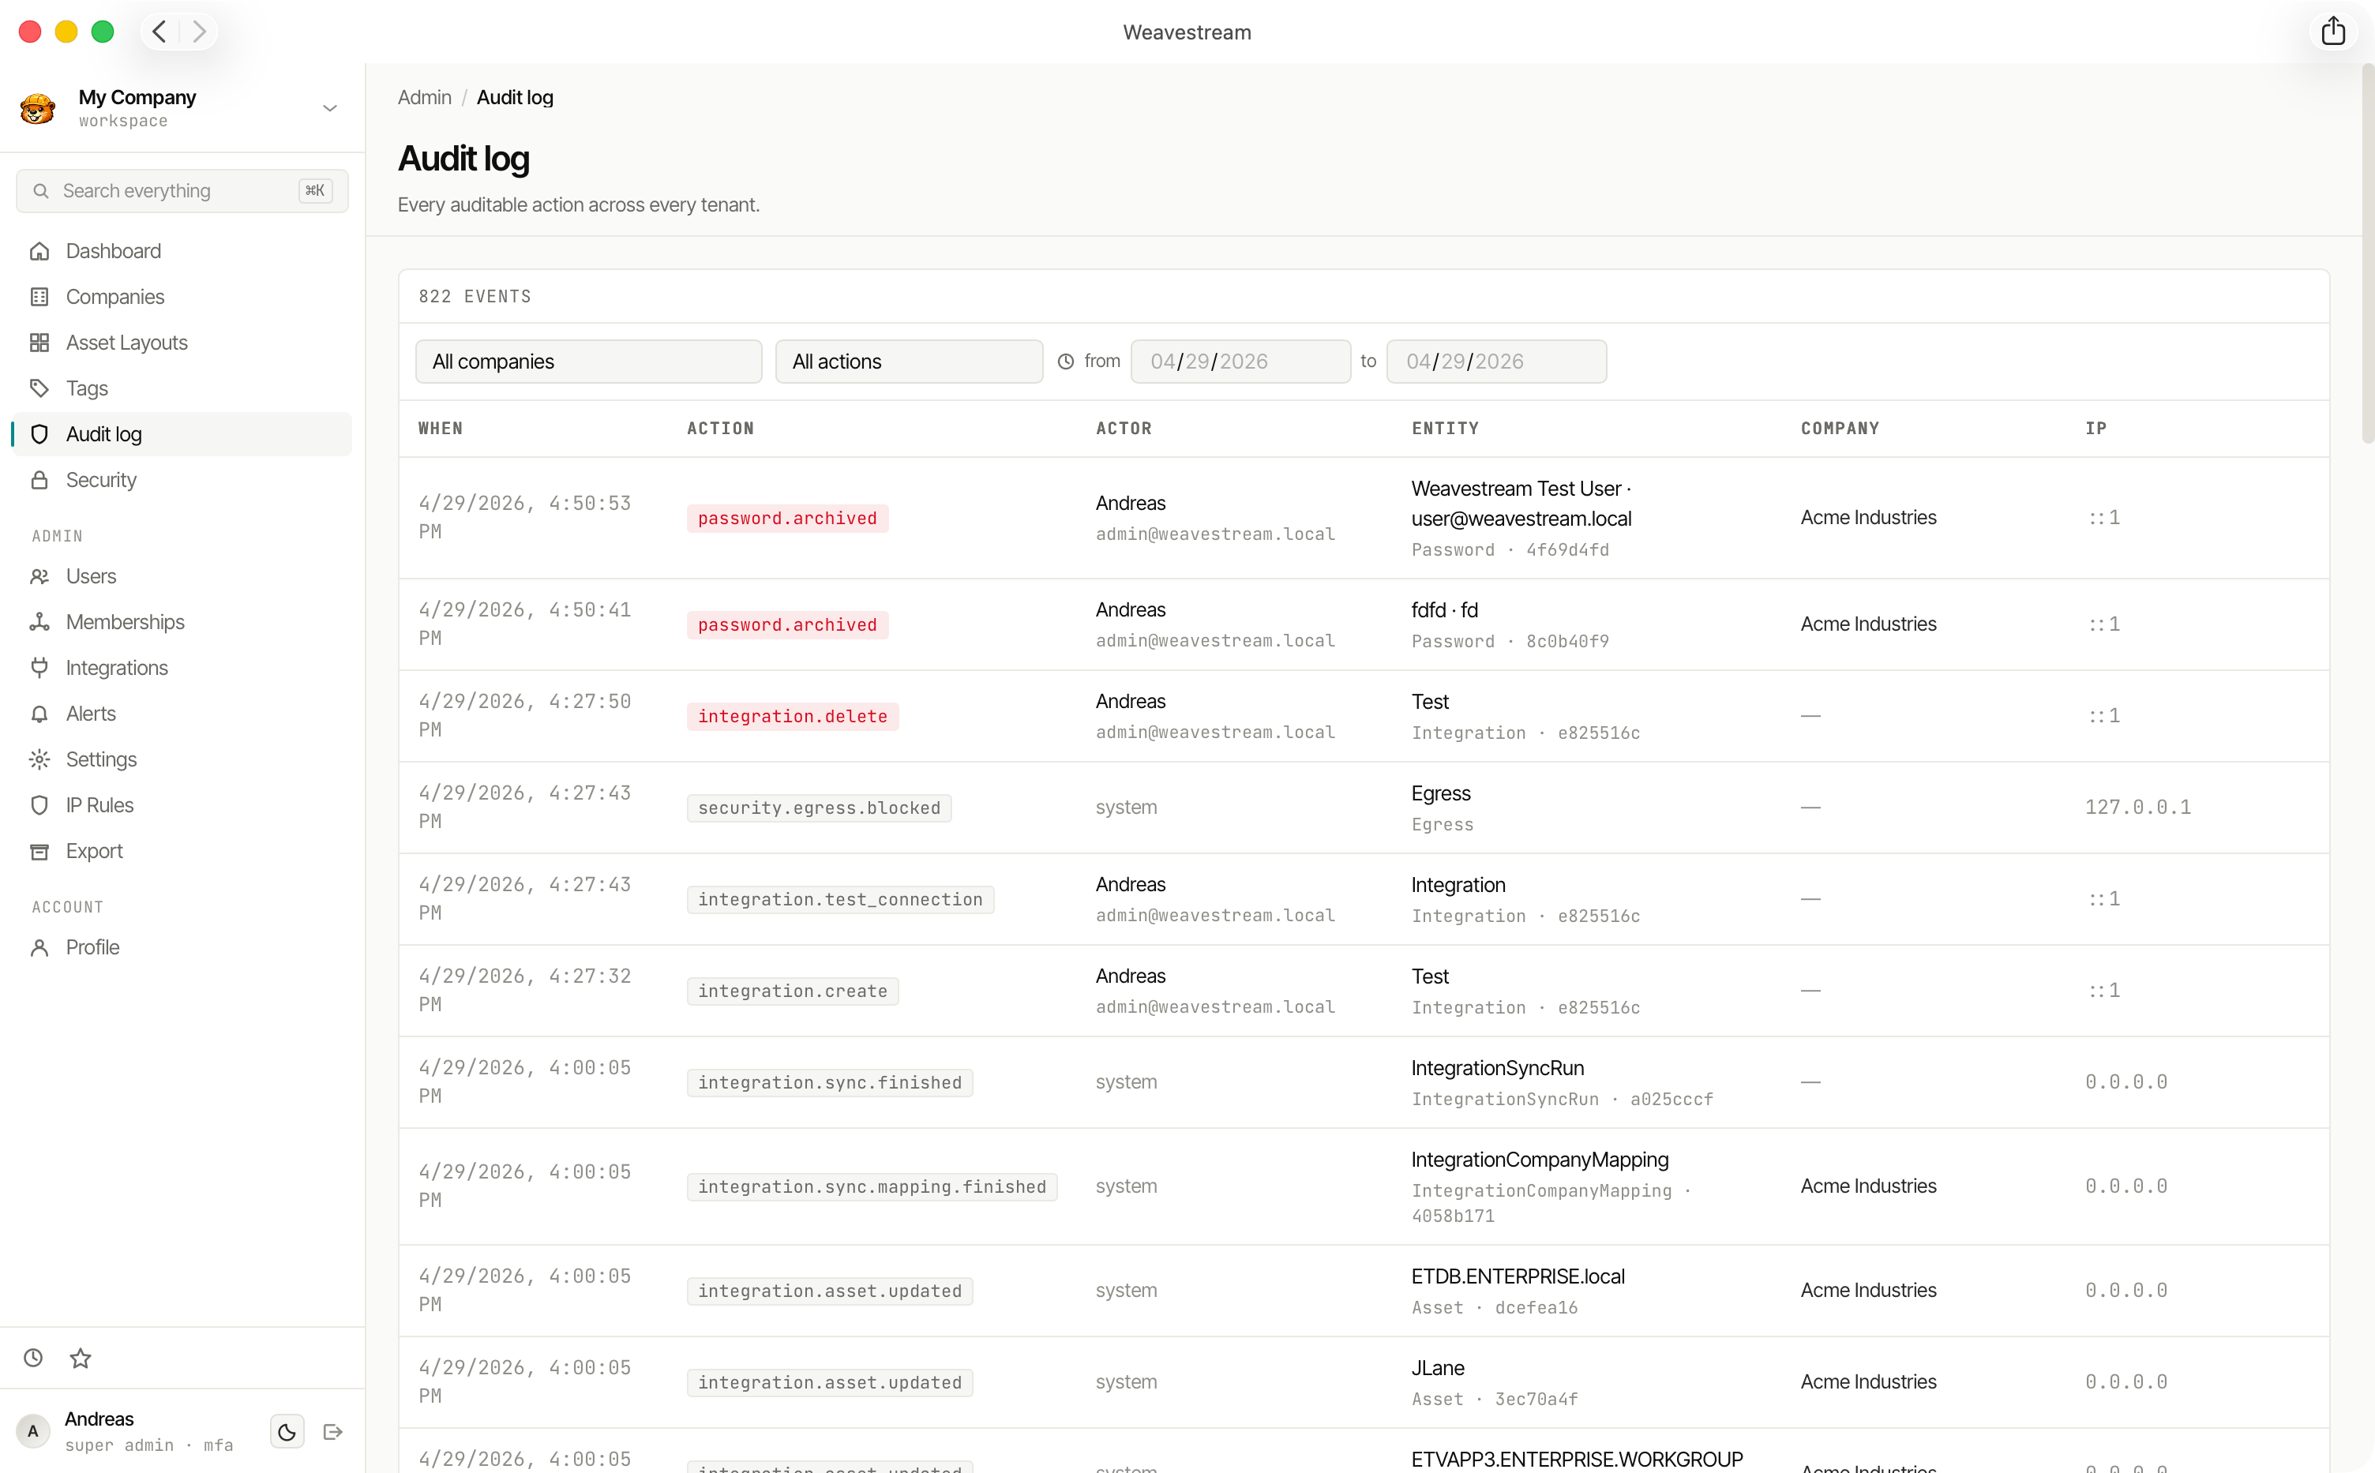This screenshot has width=2375, height=1473.
Task: Click the integration.delete action badge
Action: tap(792, 716)
